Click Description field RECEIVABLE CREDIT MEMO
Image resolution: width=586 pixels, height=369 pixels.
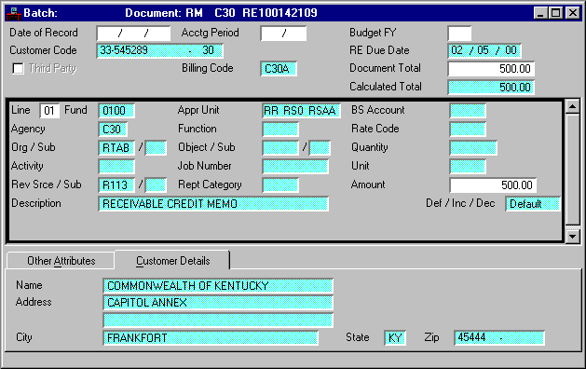[213, 204]
